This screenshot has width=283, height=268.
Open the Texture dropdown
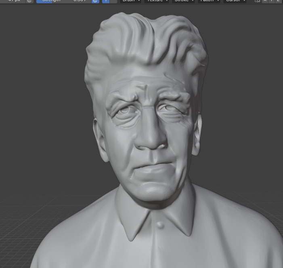pyautogui.click(x=157, y=1)
